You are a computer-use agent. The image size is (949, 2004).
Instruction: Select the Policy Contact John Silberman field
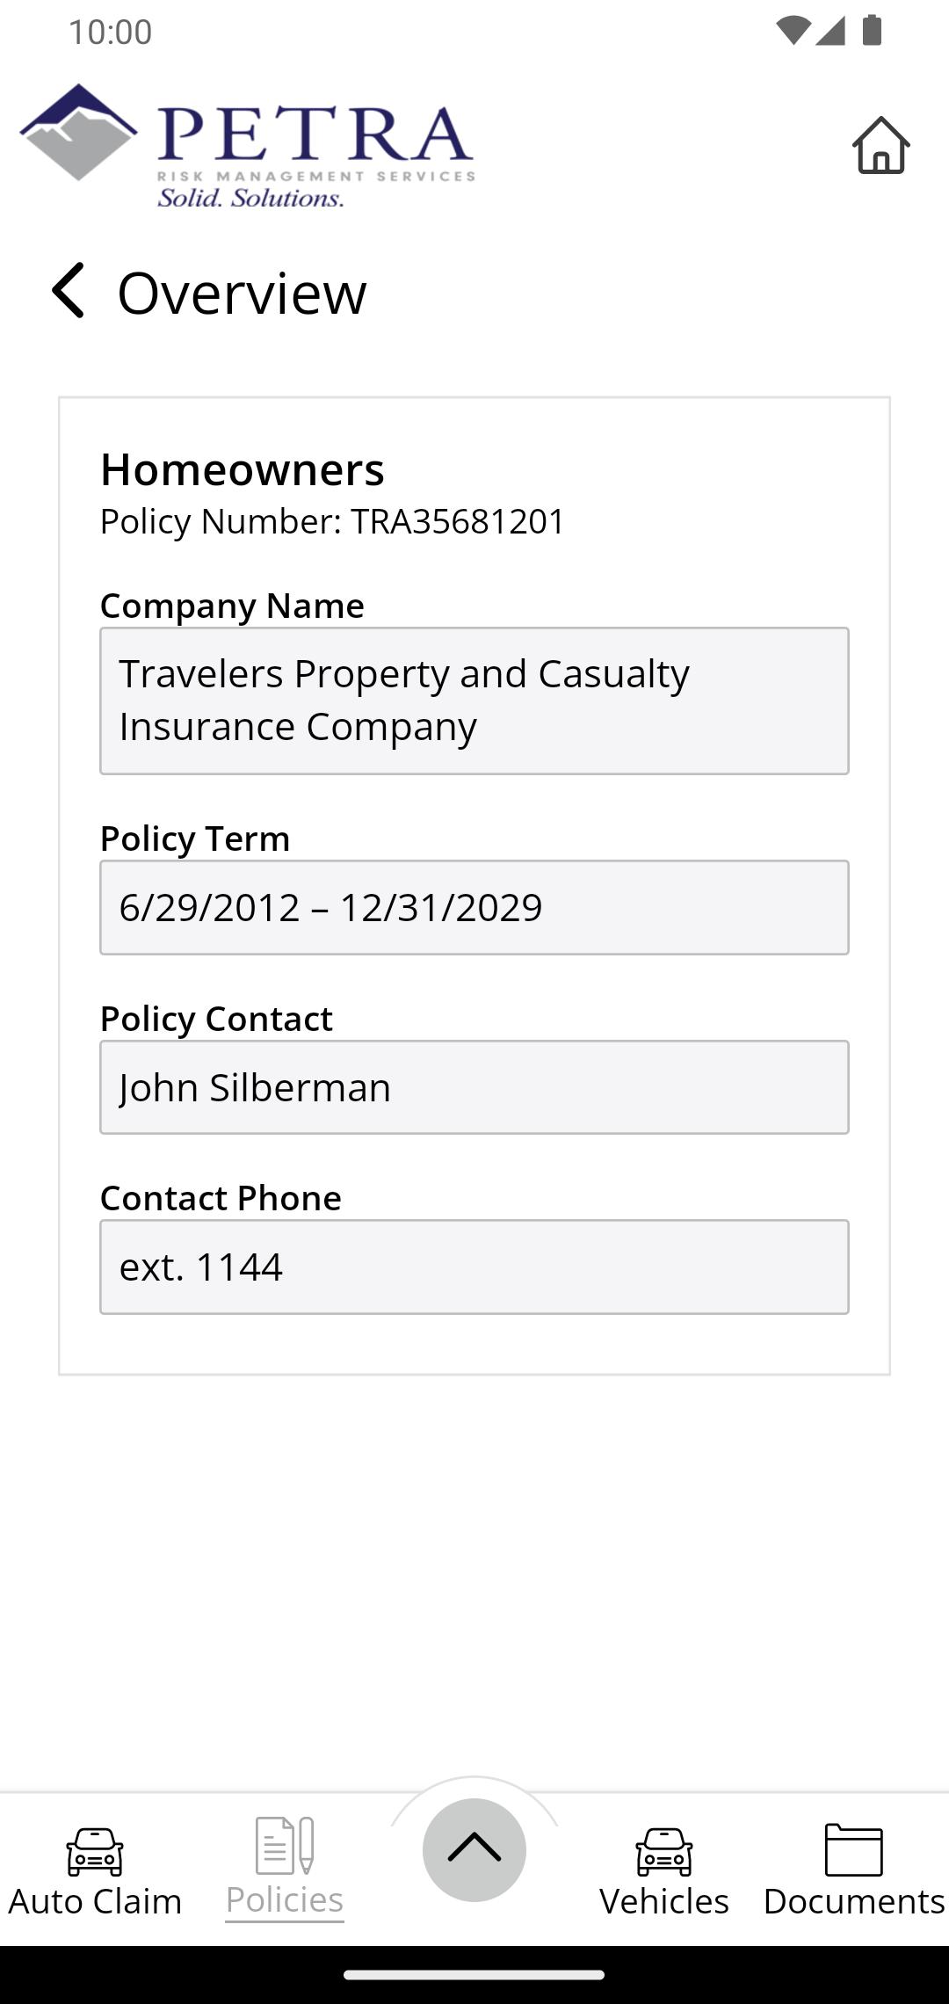pos(474,1087)
